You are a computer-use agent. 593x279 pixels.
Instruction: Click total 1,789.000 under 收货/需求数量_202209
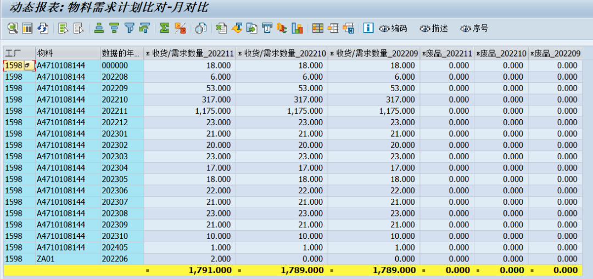(x=374, y=270)
